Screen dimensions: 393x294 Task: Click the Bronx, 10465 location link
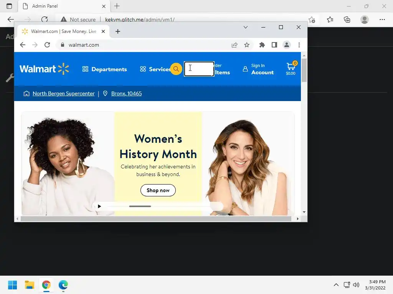(x=126, y=93)
